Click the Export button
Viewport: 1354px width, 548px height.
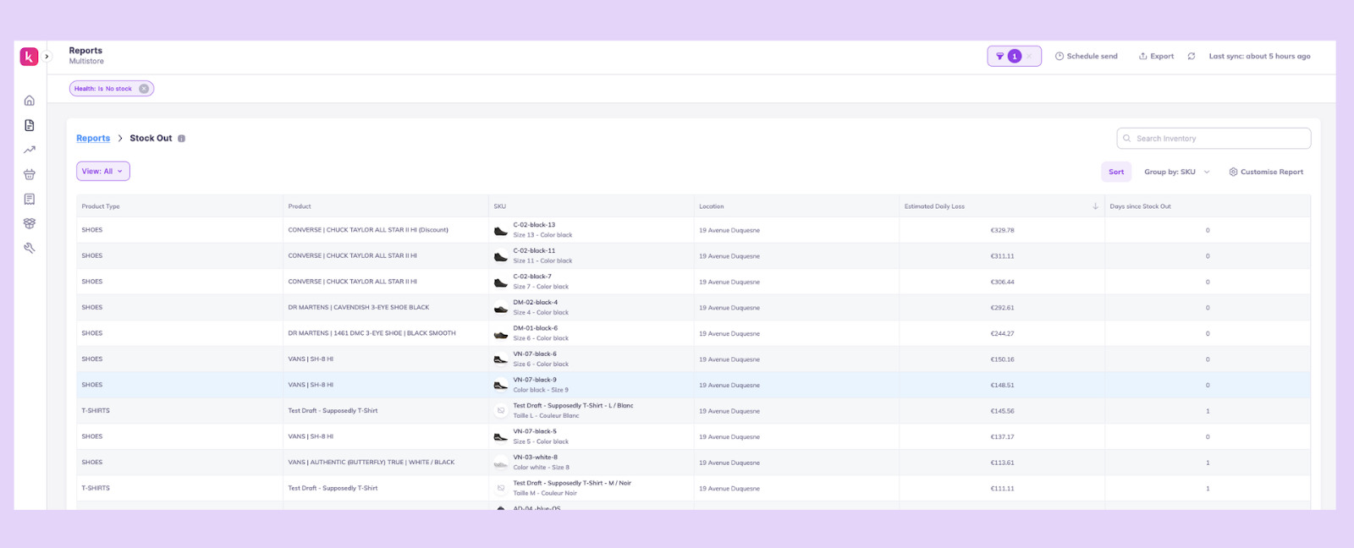[1156, 57]
